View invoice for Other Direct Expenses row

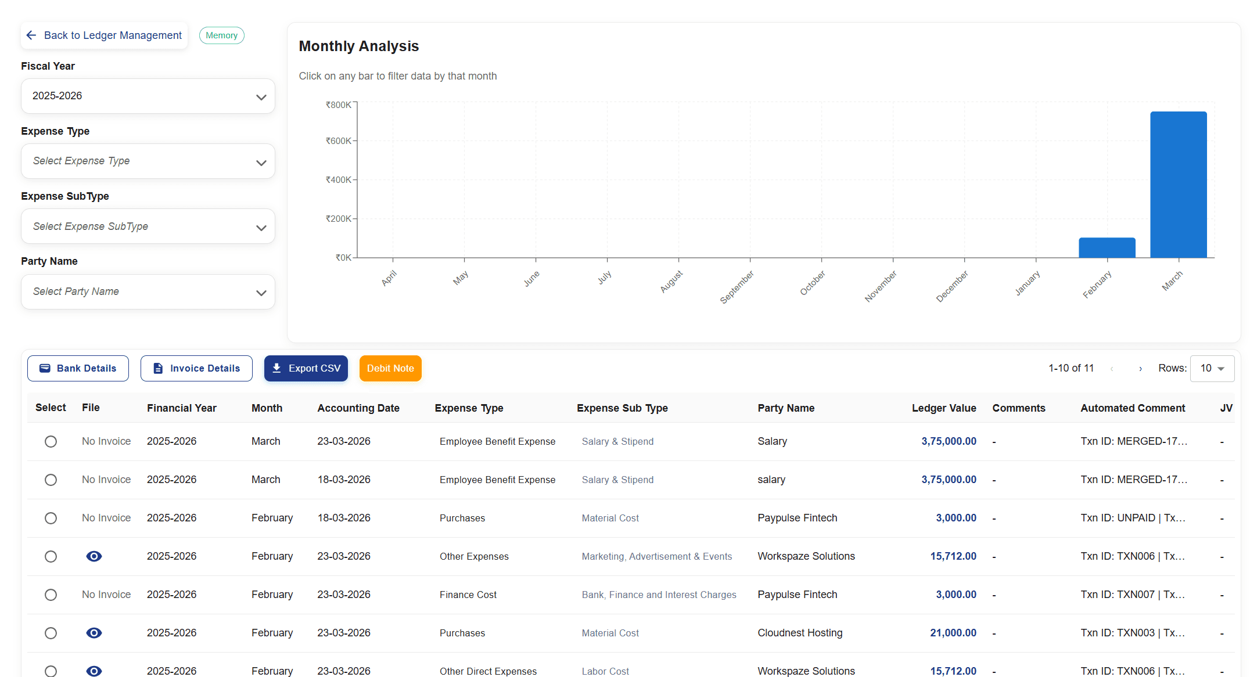[x=94, y=671]
